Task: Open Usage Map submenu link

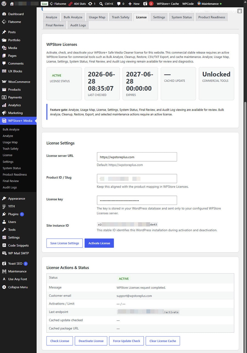Action: click(x=10, y=142)
